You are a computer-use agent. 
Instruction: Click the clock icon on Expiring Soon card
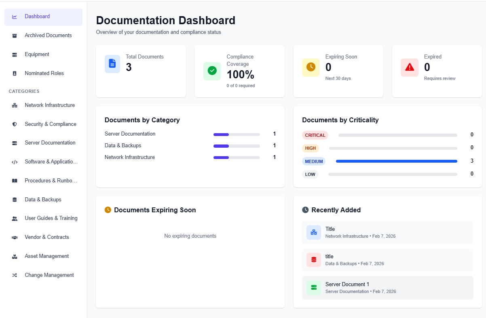coord(311,67)
